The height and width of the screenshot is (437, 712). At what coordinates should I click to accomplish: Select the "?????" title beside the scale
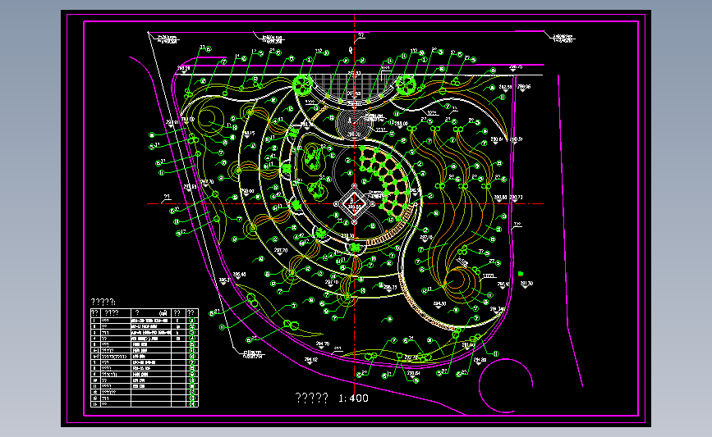coord(311,398)
